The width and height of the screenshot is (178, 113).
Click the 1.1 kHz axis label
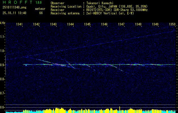[x=3, y=37]
